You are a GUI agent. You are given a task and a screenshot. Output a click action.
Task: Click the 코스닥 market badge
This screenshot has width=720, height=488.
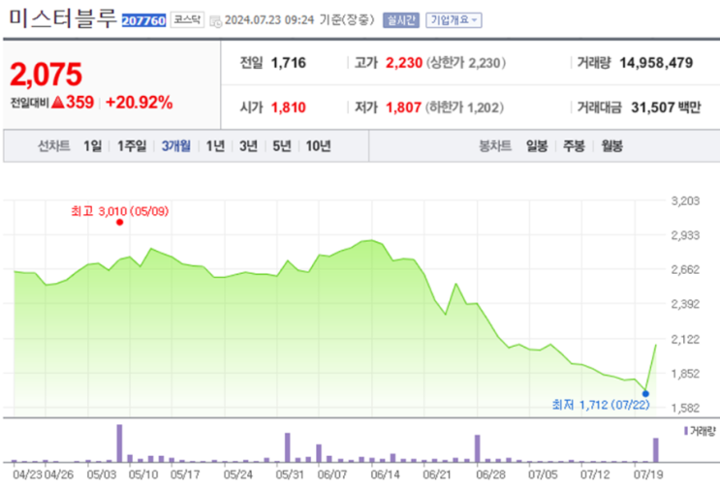tap(187, 20)
